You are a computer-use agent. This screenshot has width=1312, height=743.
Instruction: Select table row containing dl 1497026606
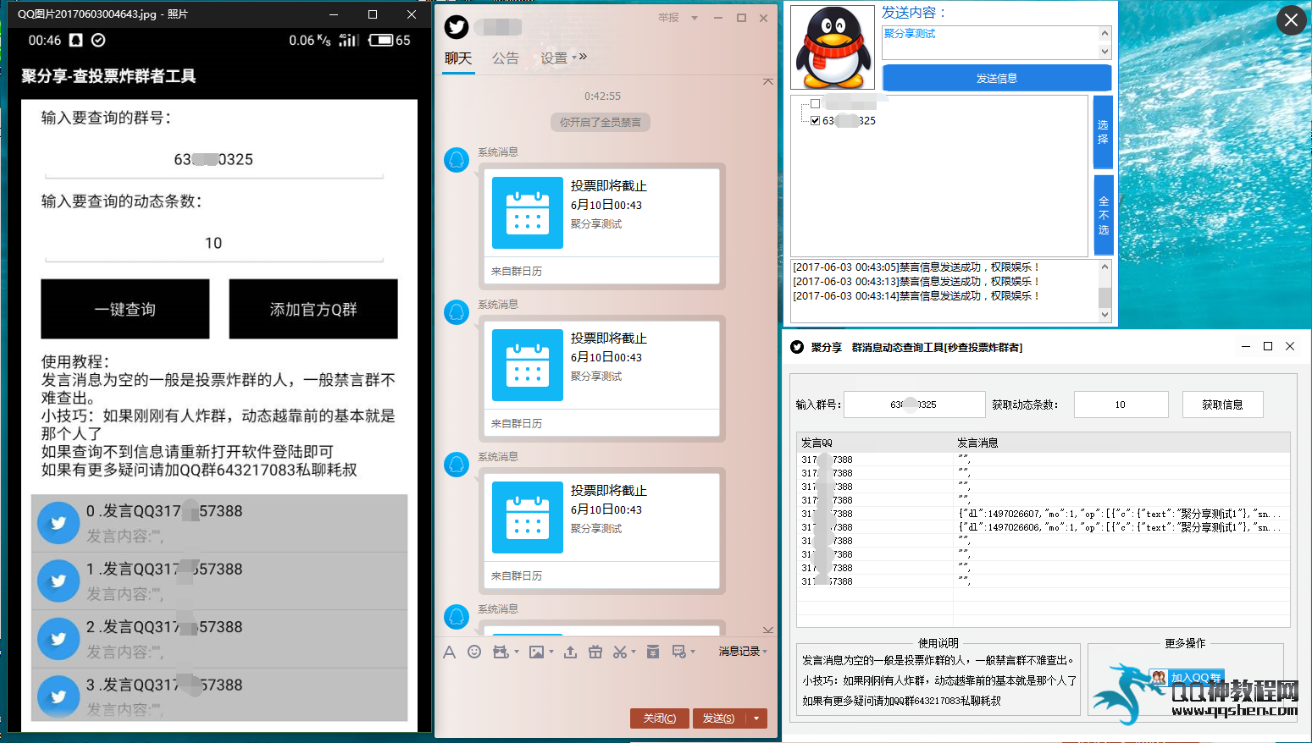tap(1044, 527)
